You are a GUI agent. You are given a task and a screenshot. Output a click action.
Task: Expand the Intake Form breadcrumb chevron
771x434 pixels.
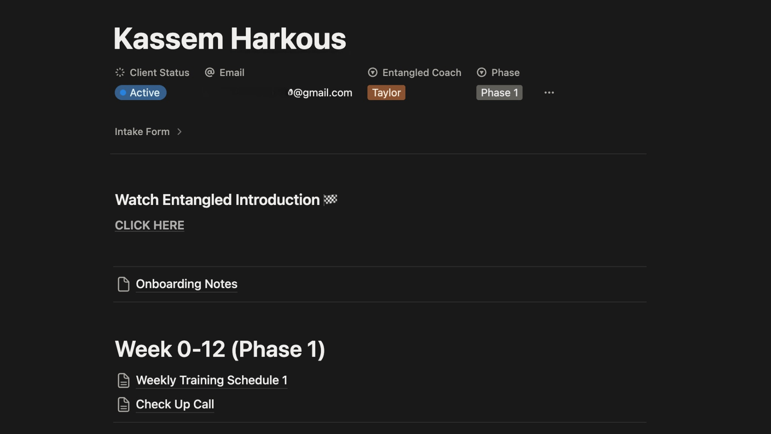point(179,132)
